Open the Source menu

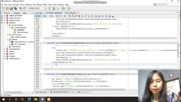(x=22, y=5)
